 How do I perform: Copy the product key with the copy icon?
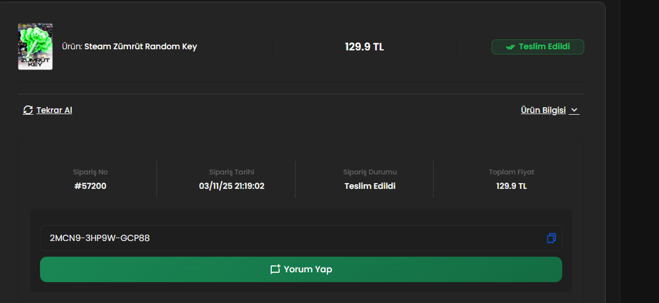click(x=551, y=238)
